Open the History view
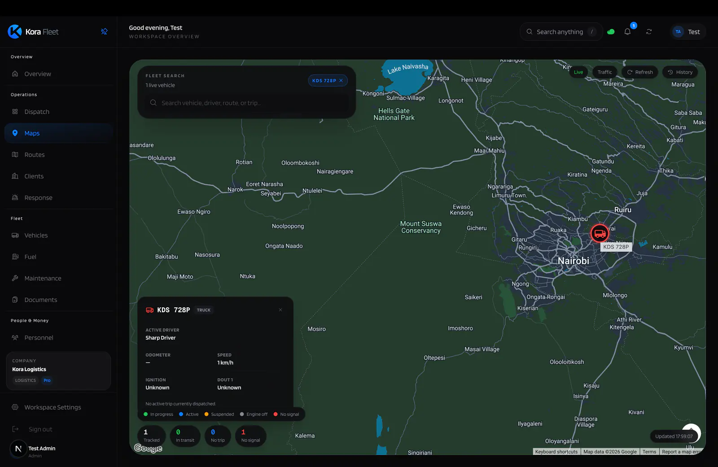The height and width of the screenshot is (467, 718). 680,72
